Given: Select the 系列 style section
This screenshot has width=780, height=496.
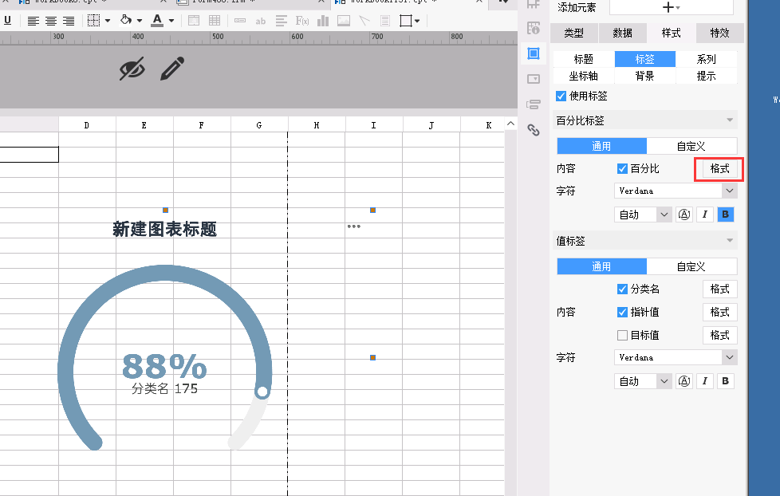Looking at the screenshot, I should (x=706, y=59).
